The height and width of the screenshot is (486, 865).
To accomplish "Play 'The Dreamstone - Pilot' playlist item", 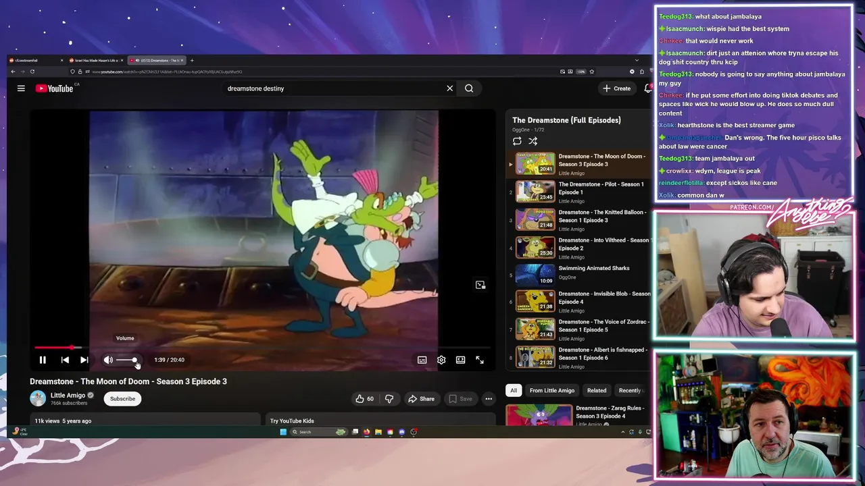I will click(x=580, y=192).
